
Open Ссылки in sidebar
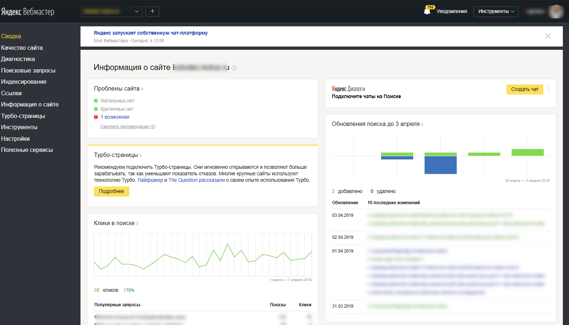11,93
